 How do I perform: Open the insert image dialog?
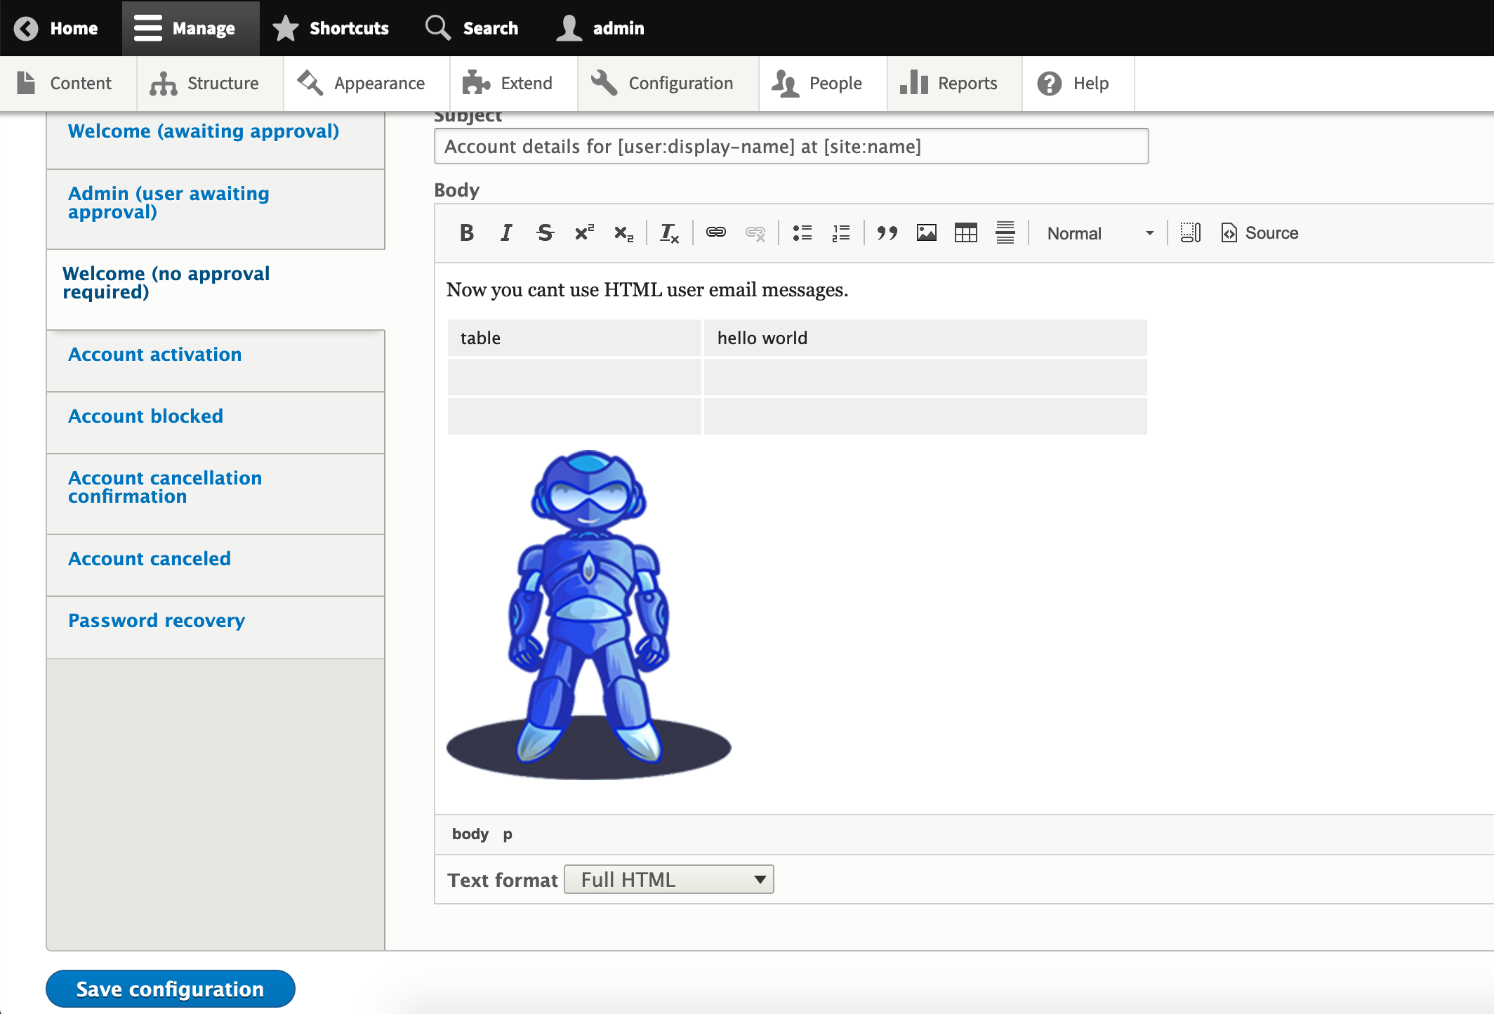point(927,233)
